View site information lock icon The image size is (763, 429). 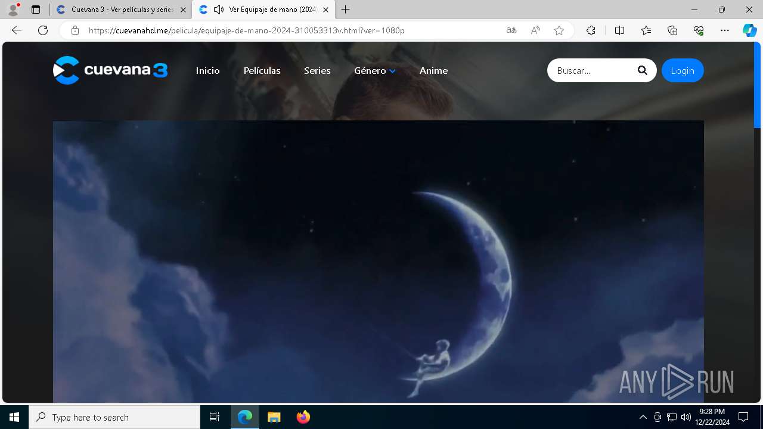[x=75, y=30]
